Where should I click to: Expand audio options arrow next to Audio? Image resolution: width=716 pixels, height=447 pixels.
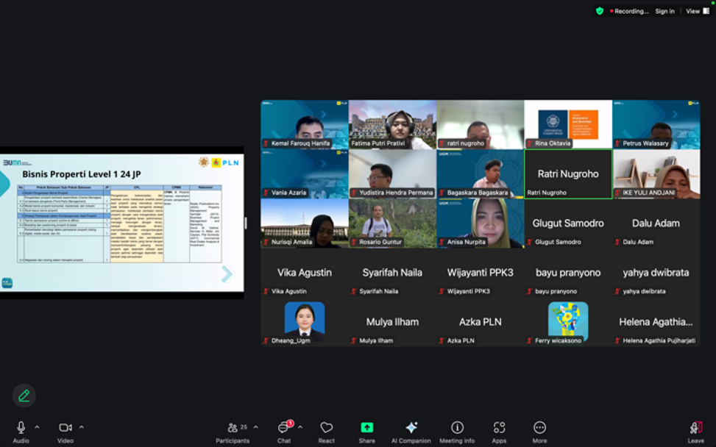[37, 427]
